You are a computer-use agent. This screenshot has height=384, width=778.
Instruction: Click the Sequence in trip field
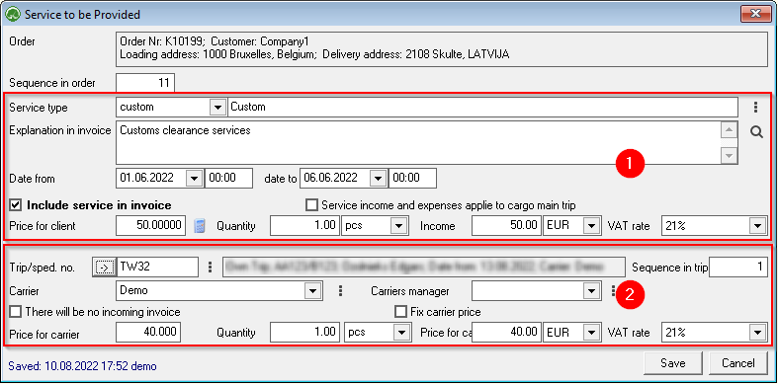pyautogui.click(x=737, y=268)
